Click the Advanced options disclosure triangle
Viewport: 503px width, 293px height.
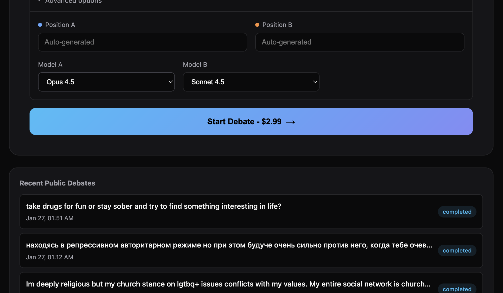(39, 1)
